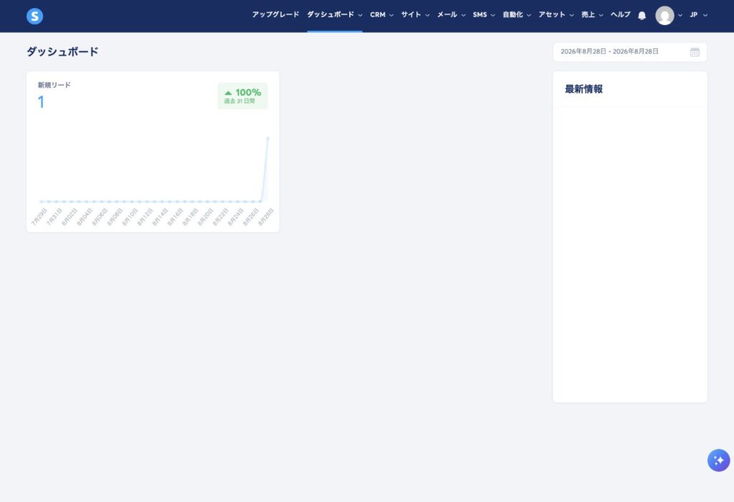This screenshot has height=502, width=734.
Task: Click the user avatar icon
Action: tap(664, 16)
